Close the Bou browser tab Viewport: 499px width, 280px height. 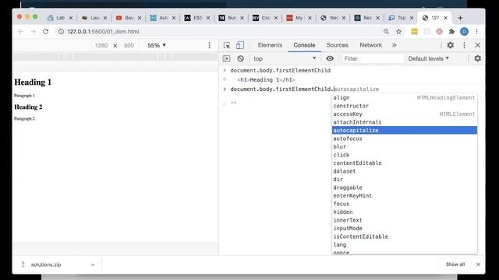(x=140, y=18)
